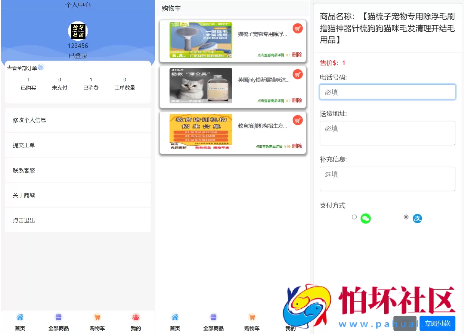This screenshot has height=334, width=465.
Task: Click the green WeChat Pay icon
Action: 365,218
